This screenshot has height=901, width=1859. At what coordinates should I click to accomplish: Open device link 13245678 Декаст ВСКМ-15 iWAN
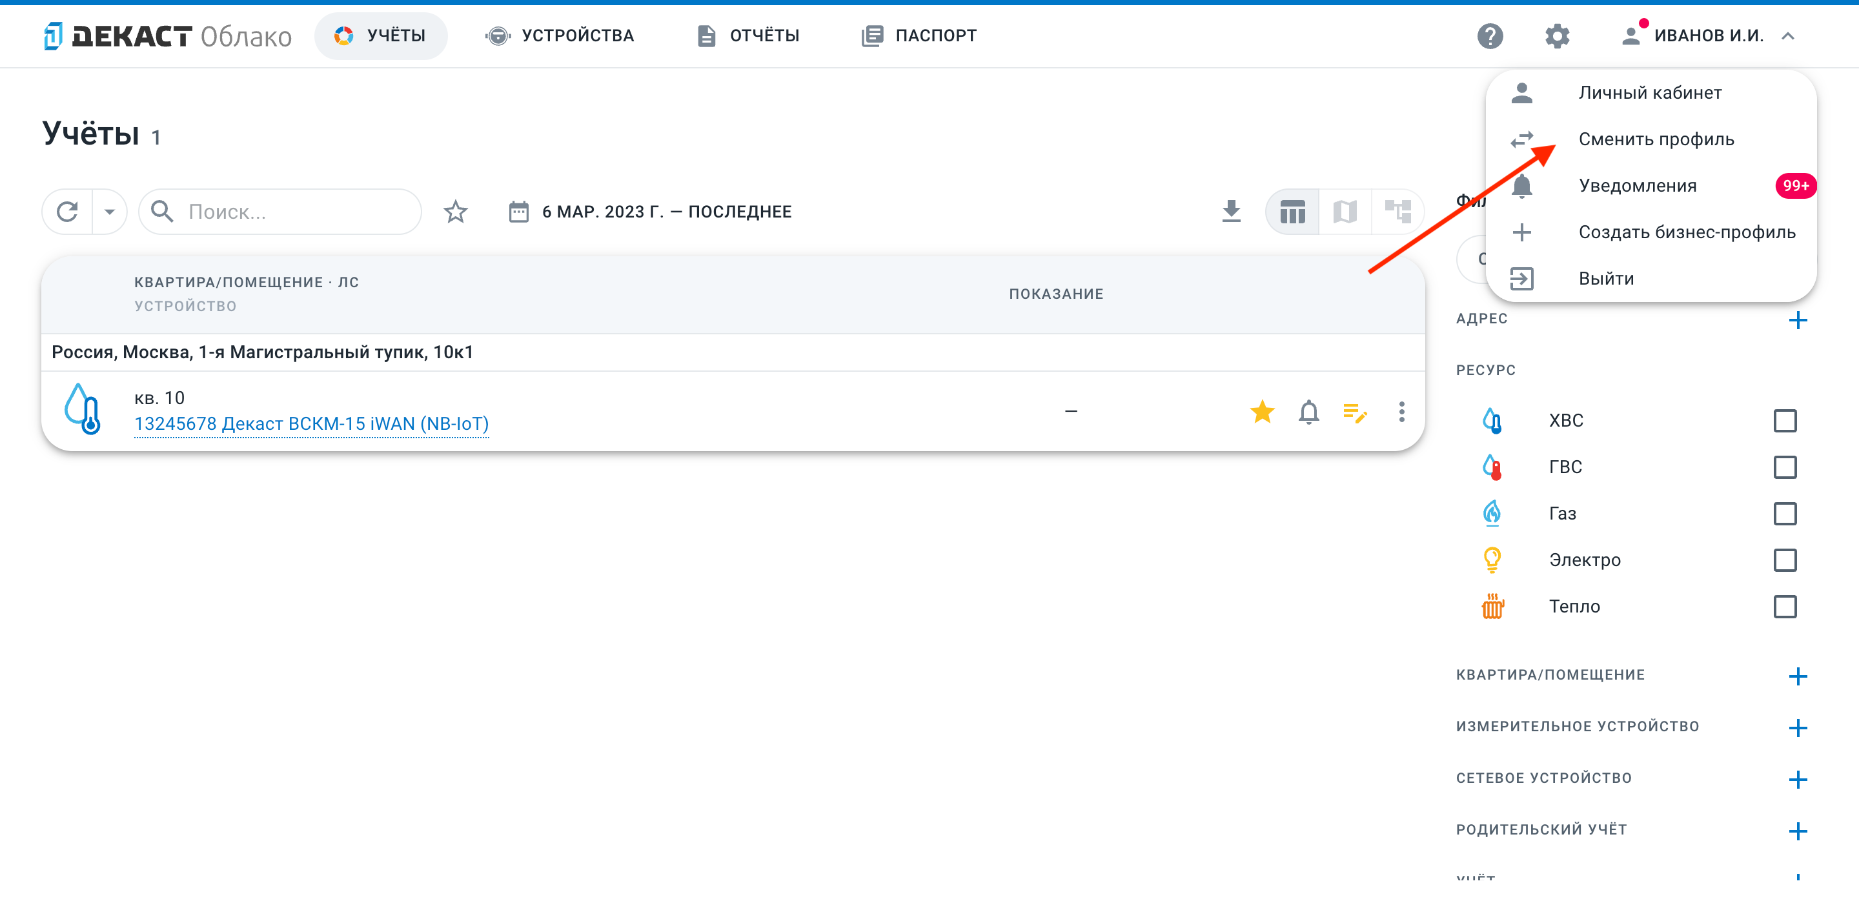click(x=311, y=423)
